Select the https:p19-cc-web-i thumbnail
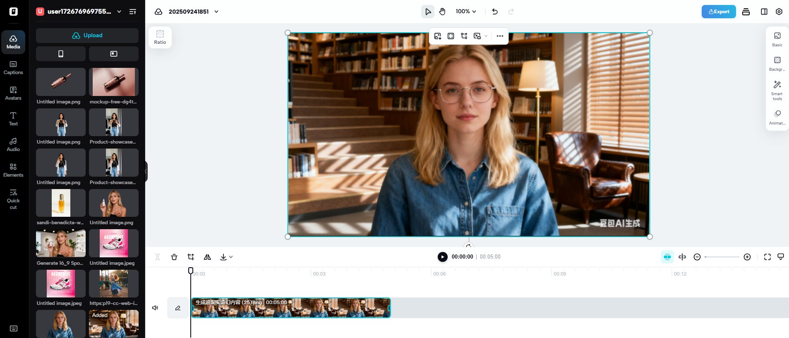Viewport: 789px width, 338px height. pos(114,284)
